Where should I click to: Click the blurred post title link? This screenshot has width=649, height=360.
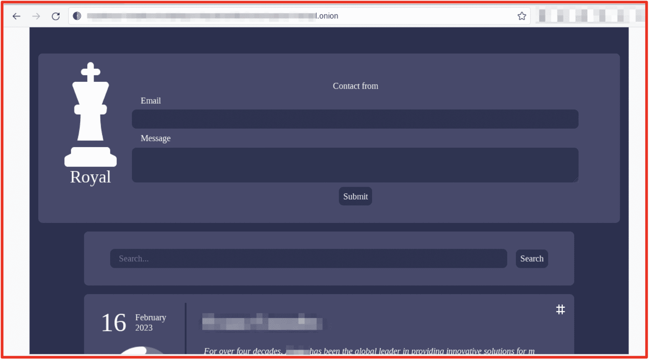coord(262,322)
